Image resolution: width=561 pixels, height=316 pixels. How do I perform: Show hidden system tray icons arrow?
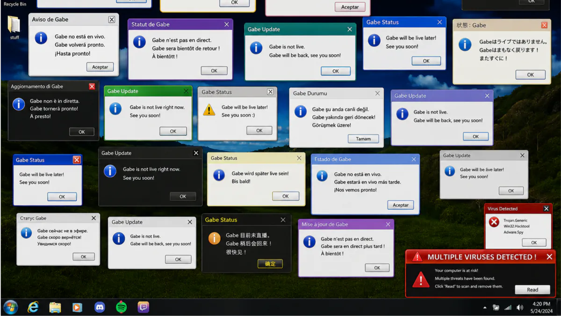click(485, 308)
